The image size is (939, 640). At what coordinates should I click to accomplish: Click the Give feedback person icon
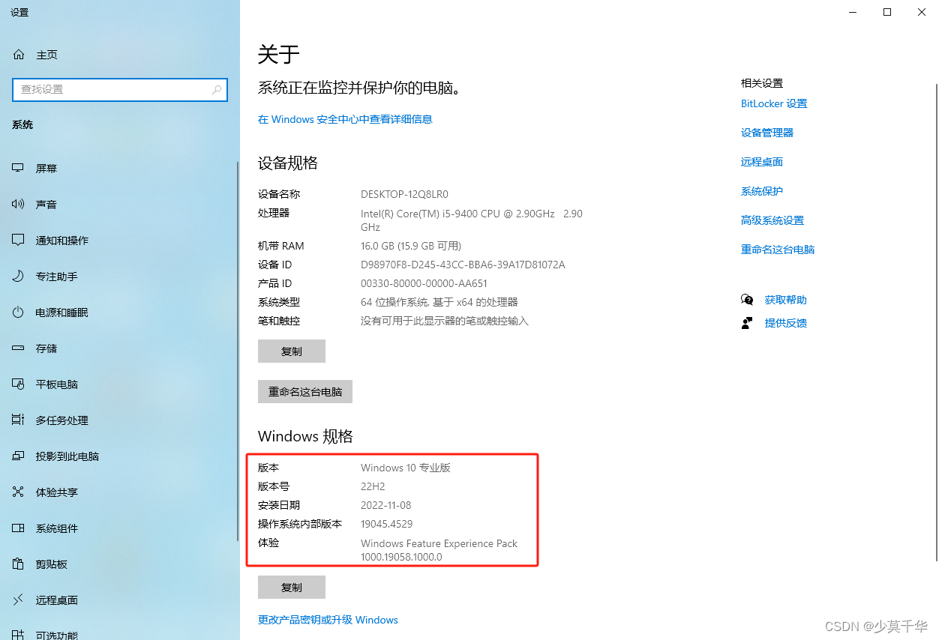pos(747,323)
